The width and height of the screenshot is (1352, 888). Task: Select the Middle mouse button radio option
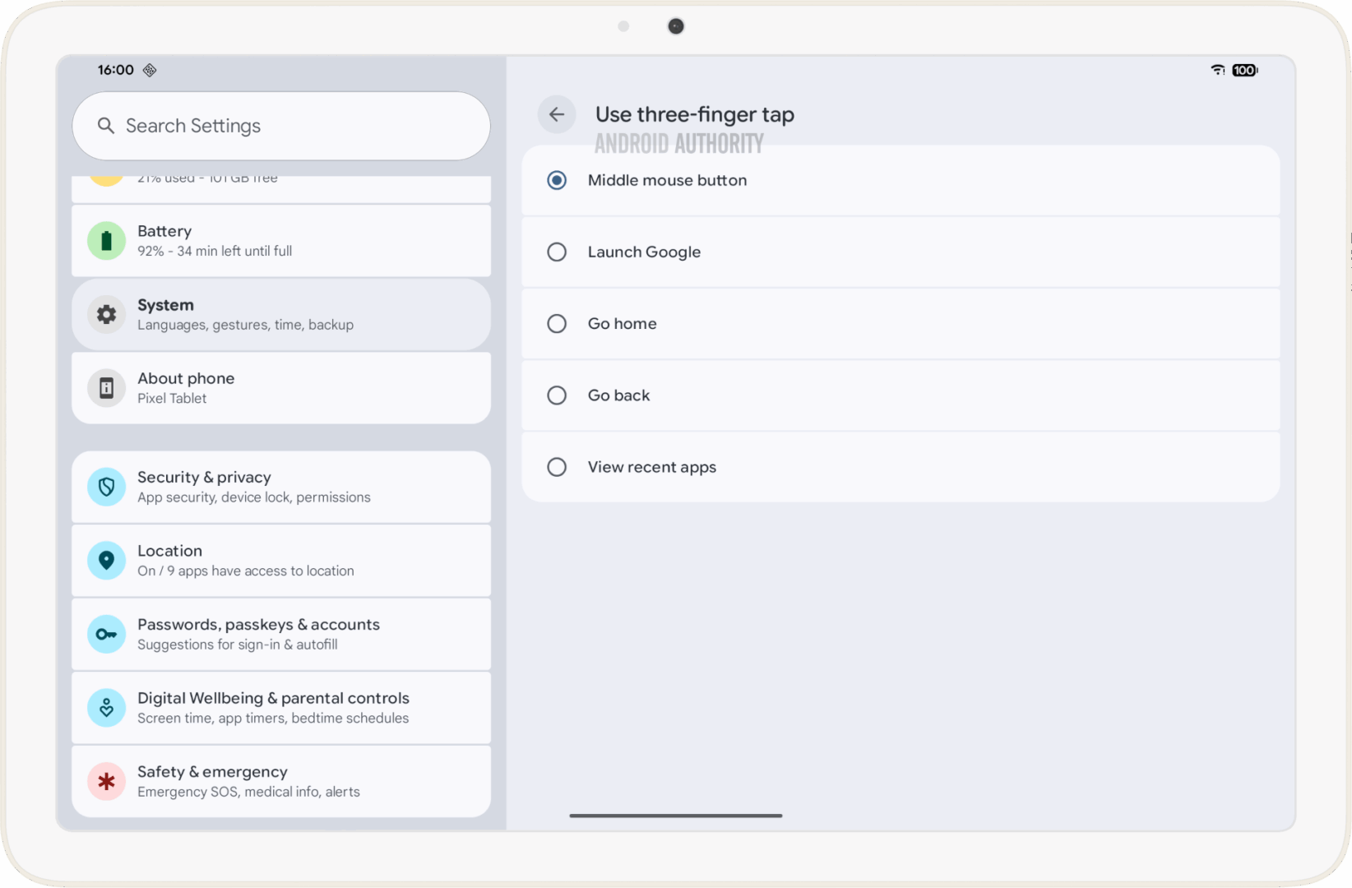point(557,180)
